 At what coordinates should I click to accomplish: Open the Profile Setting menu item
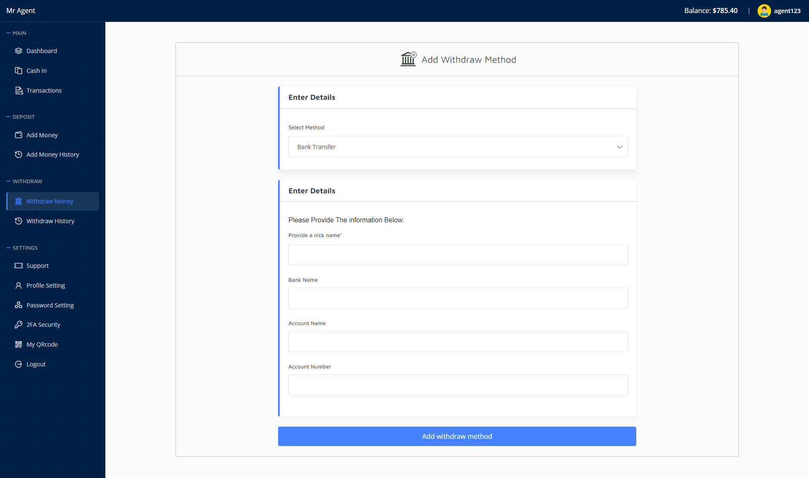coord(45,285)
